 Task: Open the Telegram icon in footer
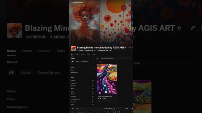coord(115,112)
